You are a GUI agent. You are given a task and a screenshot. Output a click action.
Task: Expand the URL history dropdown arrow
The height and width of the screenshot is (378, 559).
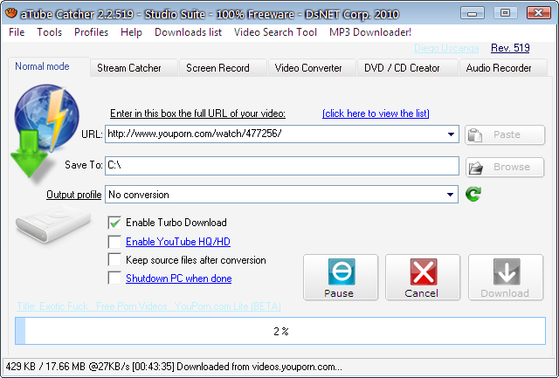451,134
